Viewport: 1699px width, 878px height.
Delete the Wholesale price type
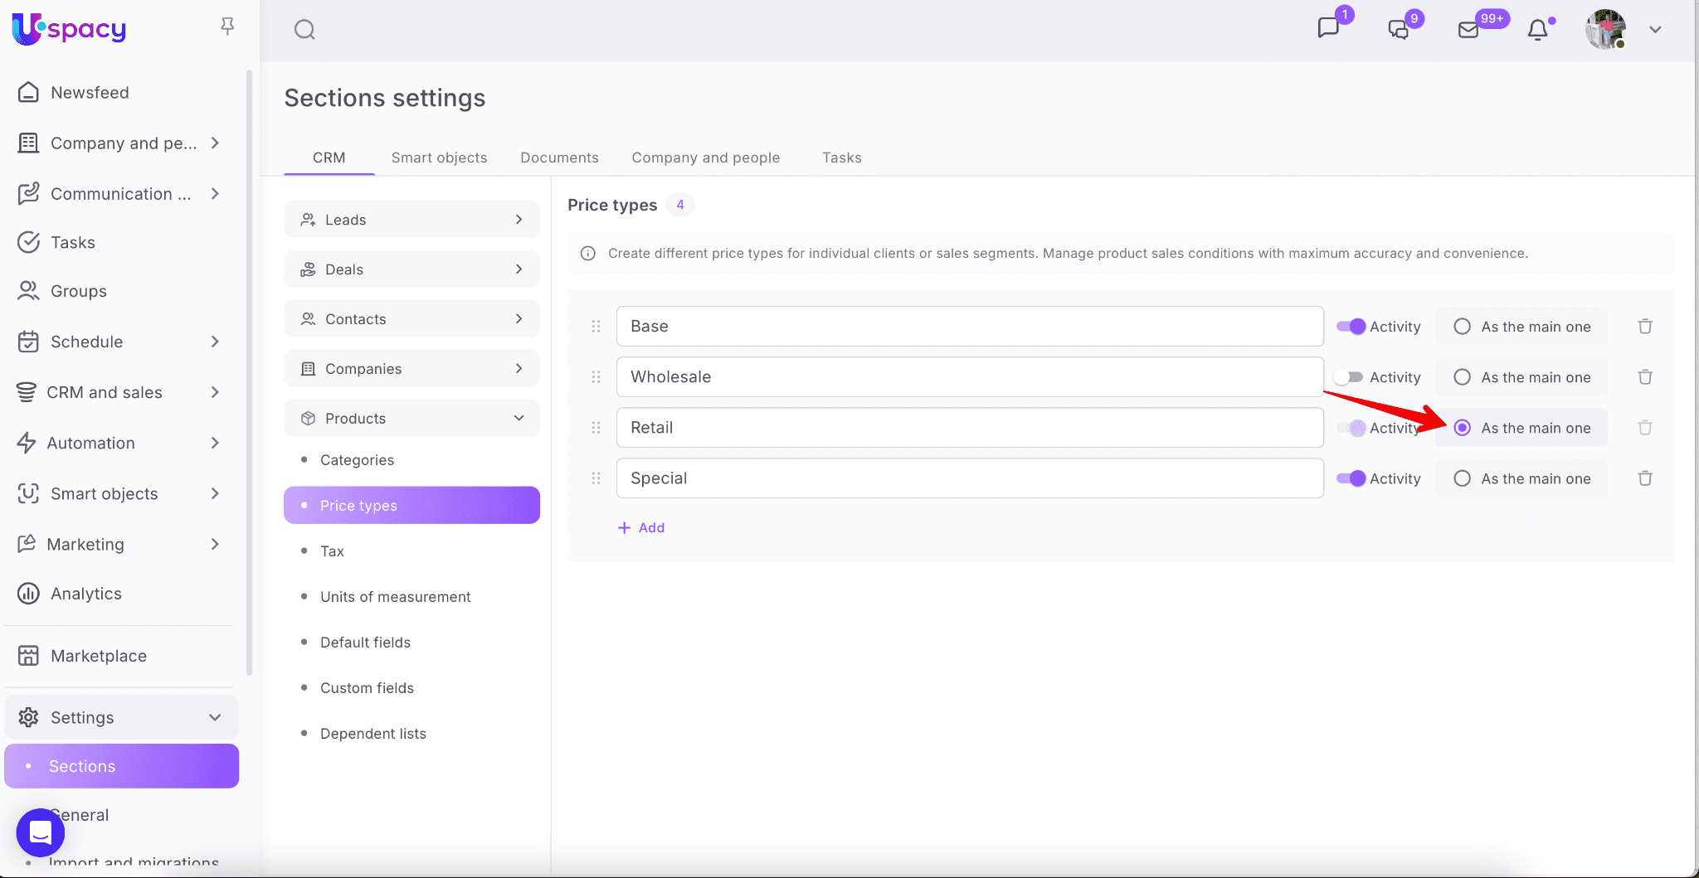click(x=1645, y=377)
